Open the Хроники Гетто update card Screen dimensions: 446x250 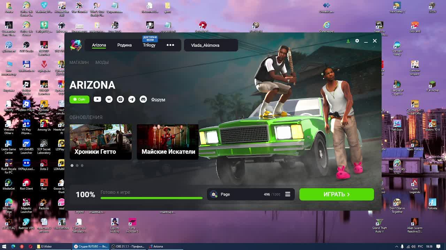101,142
